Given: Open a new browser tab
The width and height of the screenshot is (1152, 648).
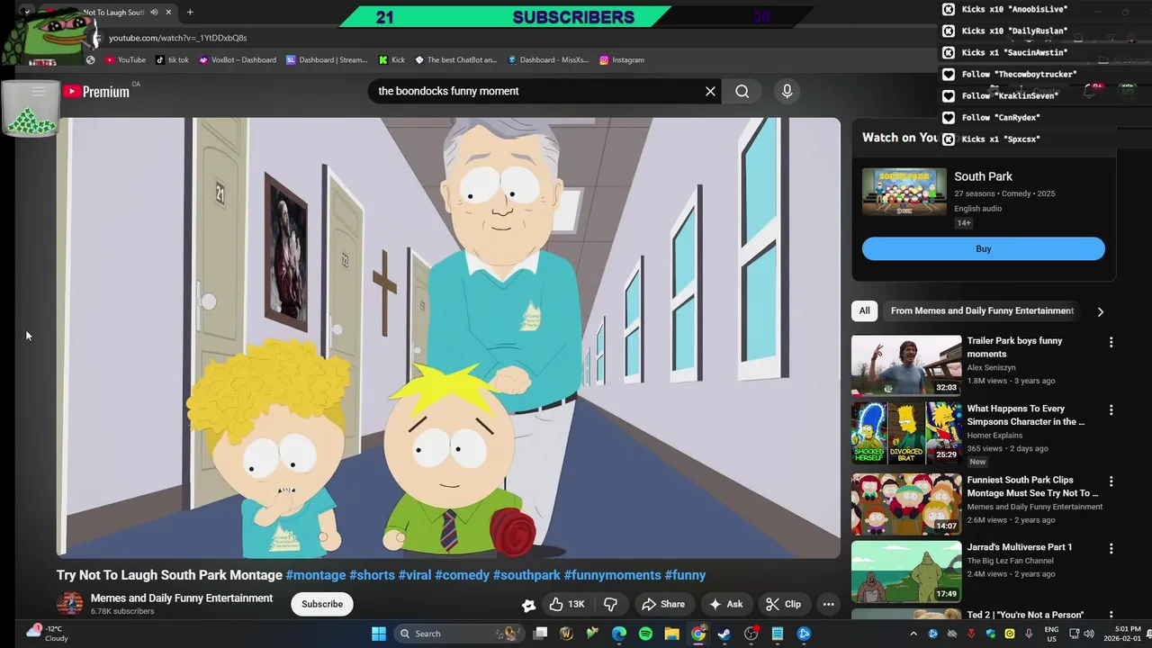Looking at the screenshot, I should coord(190,13).
